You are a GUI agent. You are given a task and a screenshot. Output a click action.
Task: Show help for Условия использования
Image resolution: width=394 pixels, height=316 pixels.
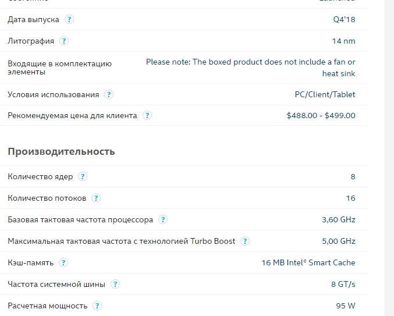click(109, 94)
